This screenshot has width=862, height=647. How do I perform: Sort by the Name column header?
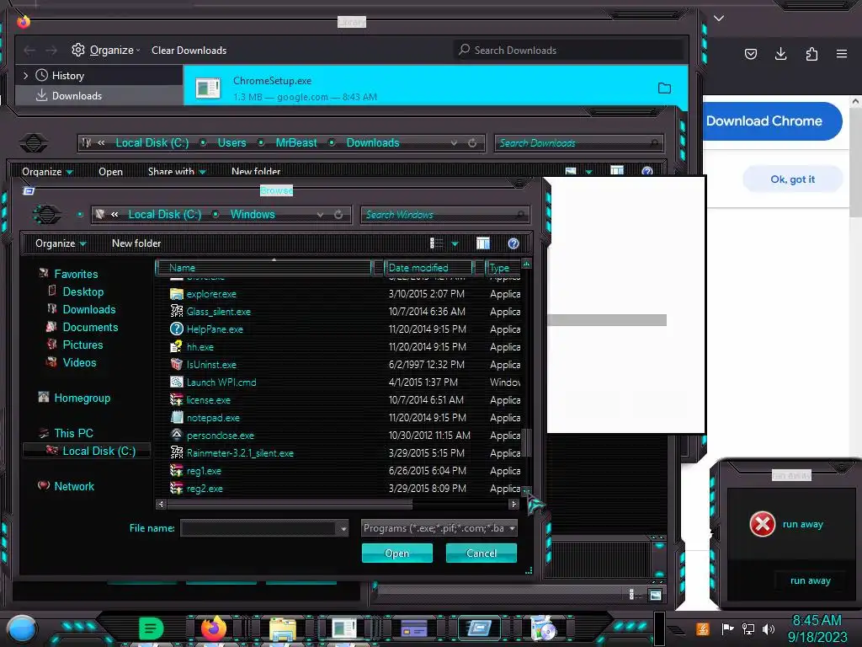click(265, 268)
